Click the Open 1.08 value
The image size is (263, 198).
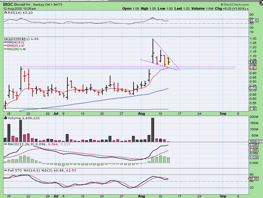coord(131,8)
